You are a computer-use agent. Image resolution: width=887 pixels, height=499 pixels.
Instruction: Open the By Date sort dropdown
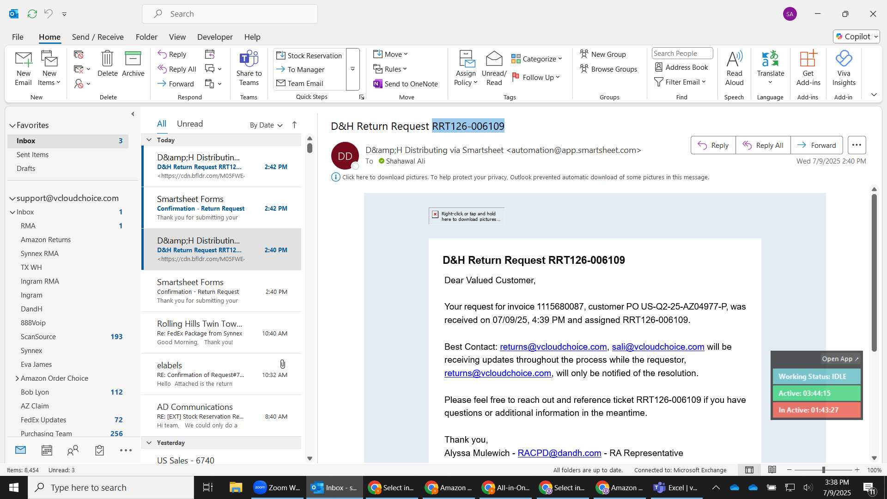[266, 125]
